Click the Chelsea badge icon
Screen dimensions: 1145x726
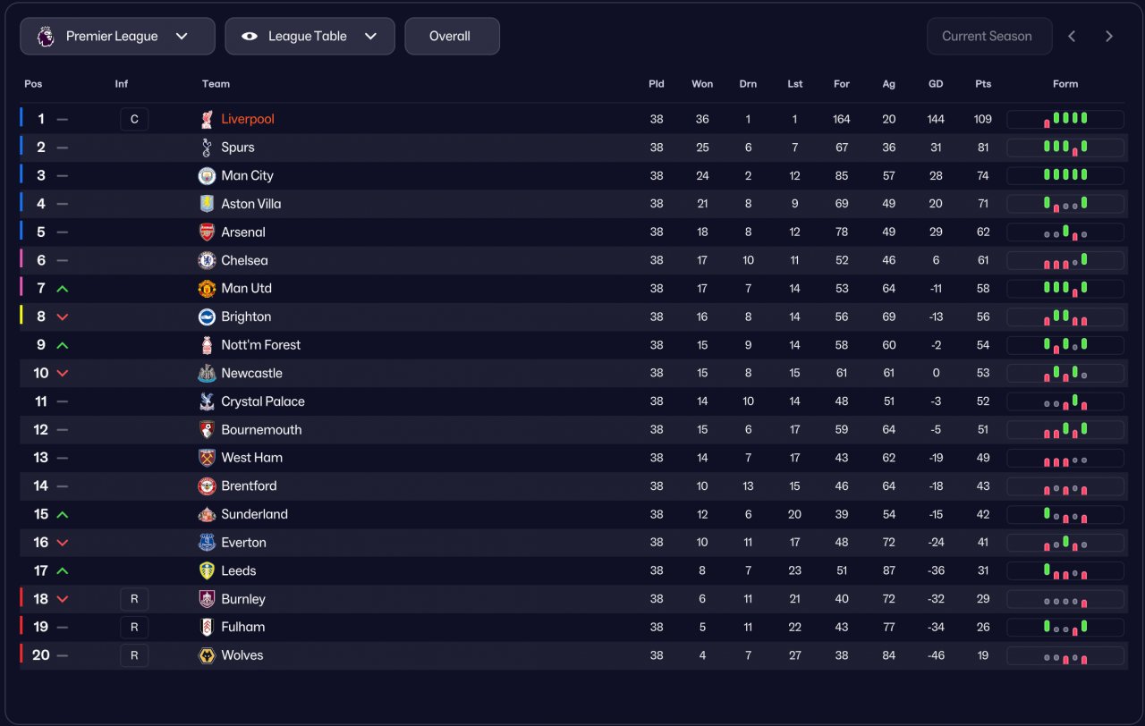pyautogui.click(x=207, y=260)
